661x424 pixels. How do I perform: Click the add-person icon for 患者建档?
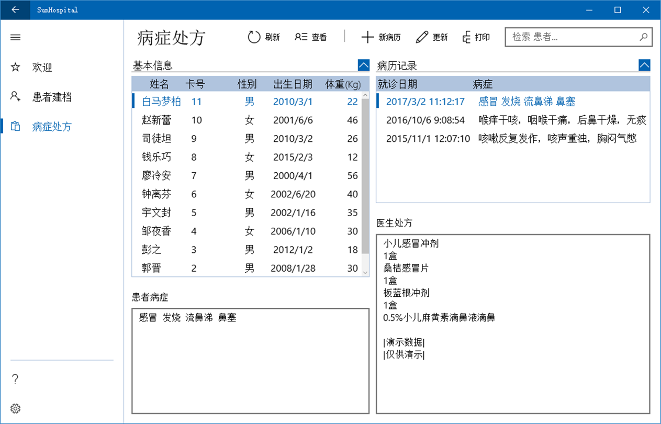pos(15,96)
